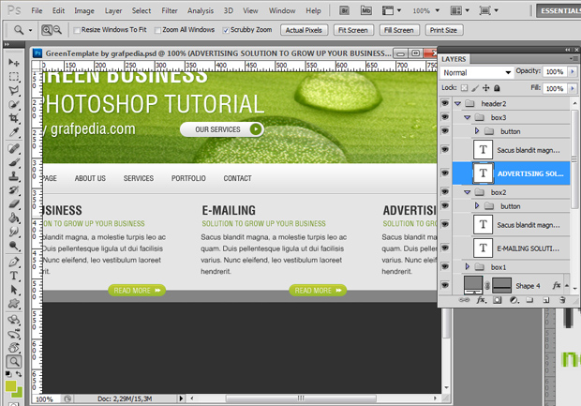Enable Zoom All Windows checkbox
Viewport: 581px width, 406px height.
157,30
